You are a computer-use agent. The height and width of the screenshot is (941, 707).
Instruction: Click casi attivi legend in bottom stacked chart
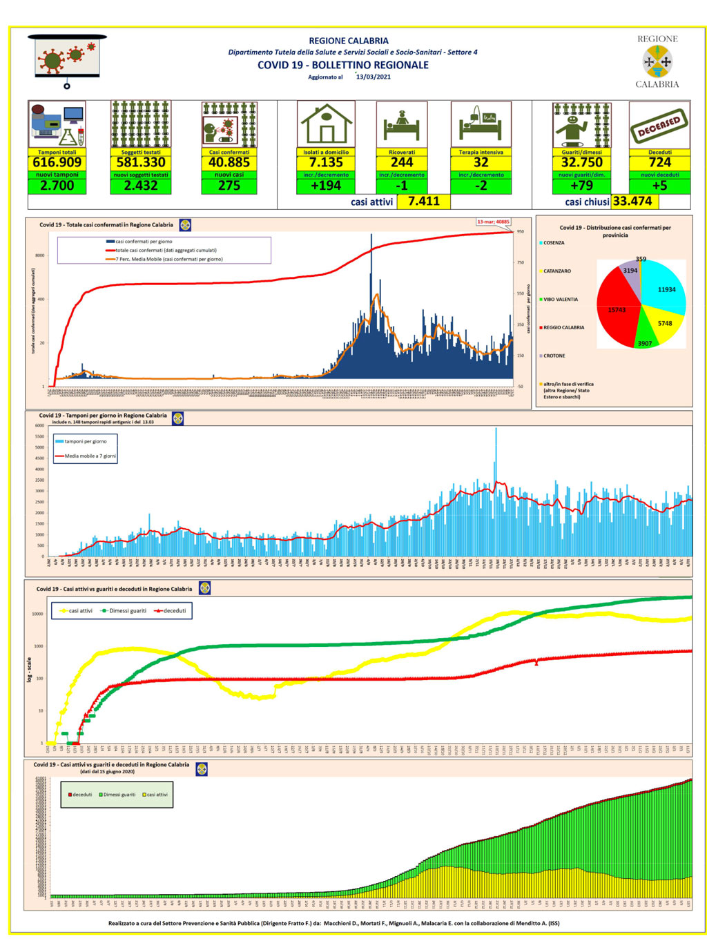click(155, 795)
